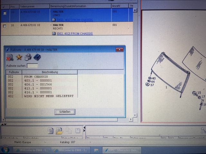206x154 pixels.
Task: Click 'Katalog: 187' in status bar
Action: point(68,142)
